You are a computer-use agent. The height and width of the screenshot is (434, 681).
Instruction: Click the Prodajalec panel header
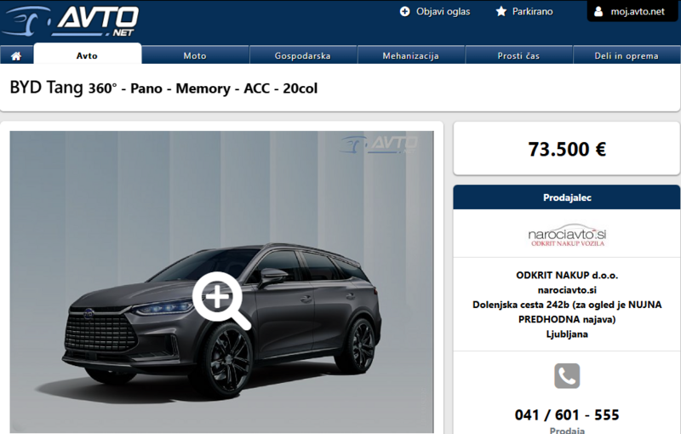[x=567, y=197]
